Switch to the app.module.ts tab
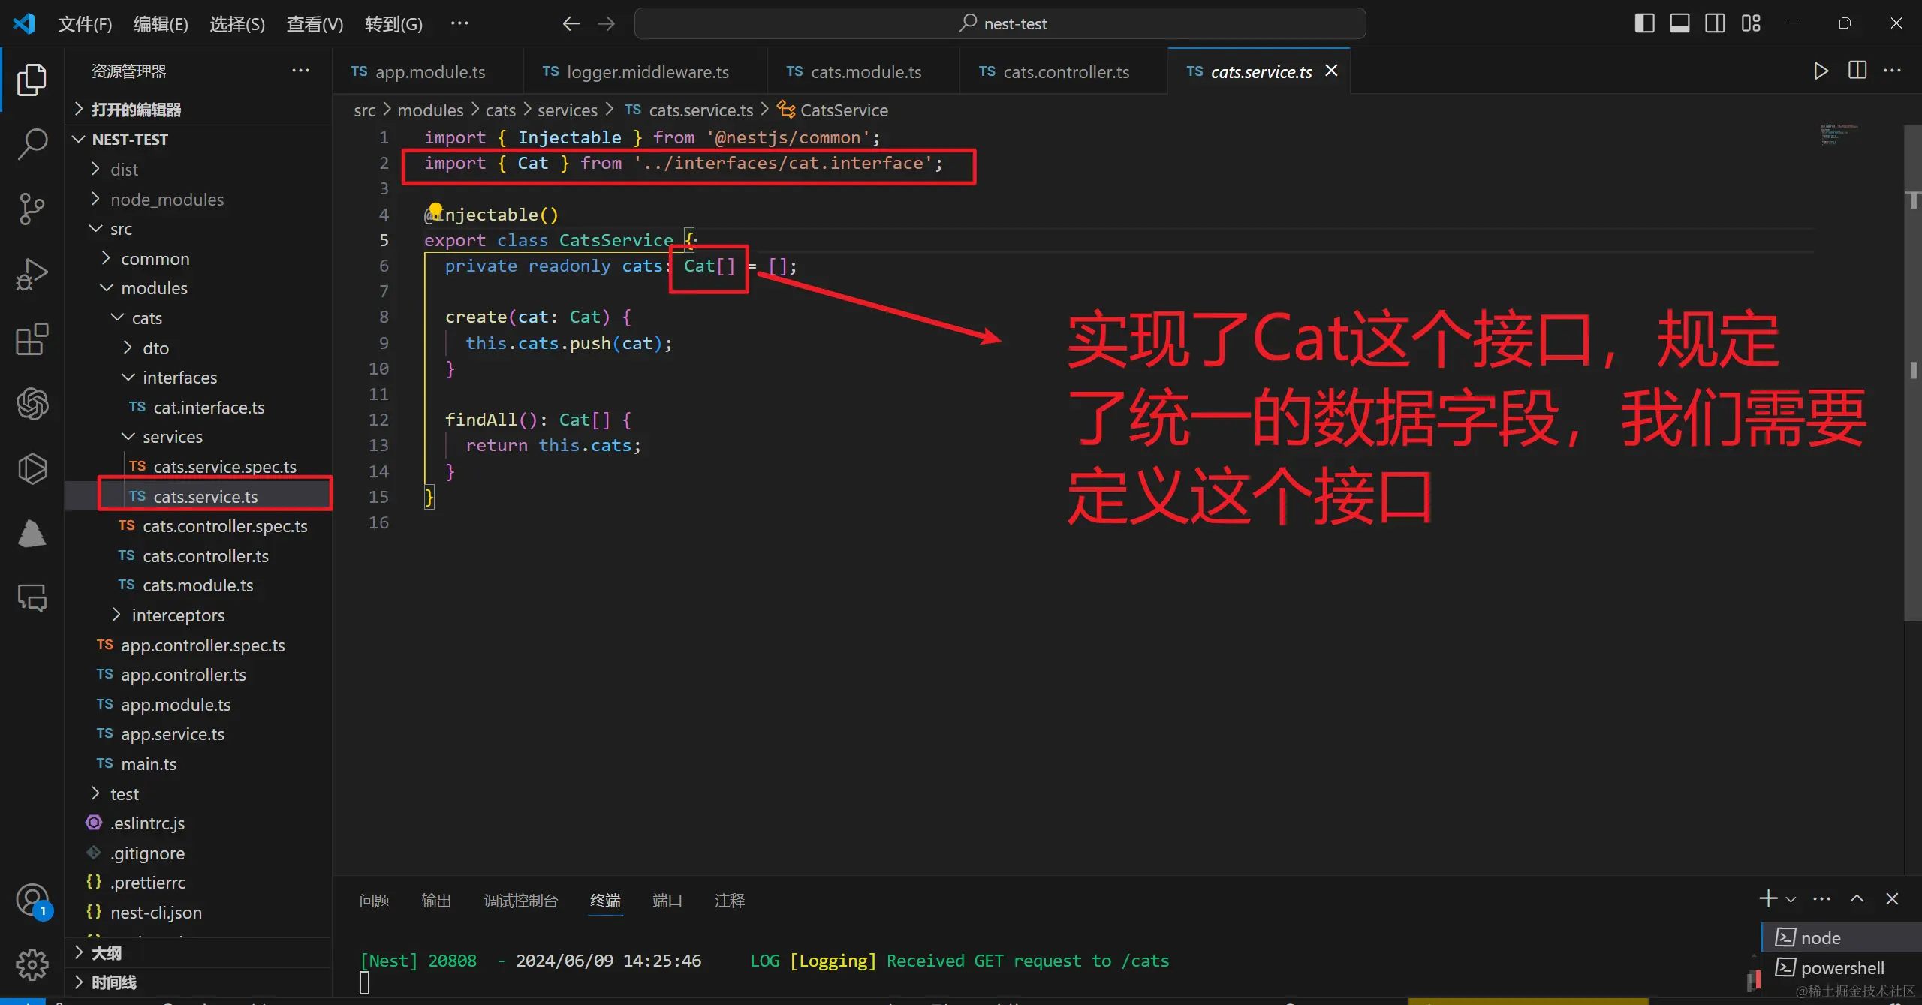1922x1005 pixels. (427, 71)
